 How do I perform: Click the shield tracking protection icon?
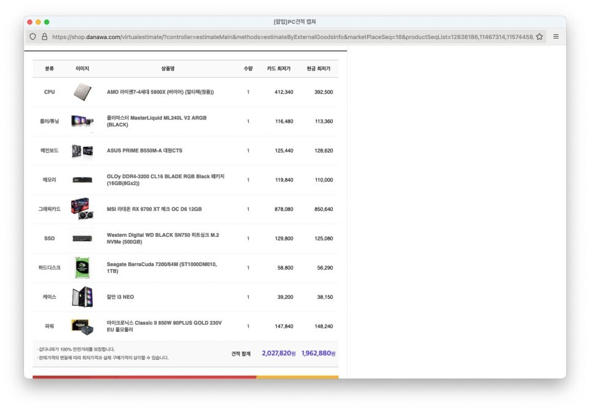(33, 37)
